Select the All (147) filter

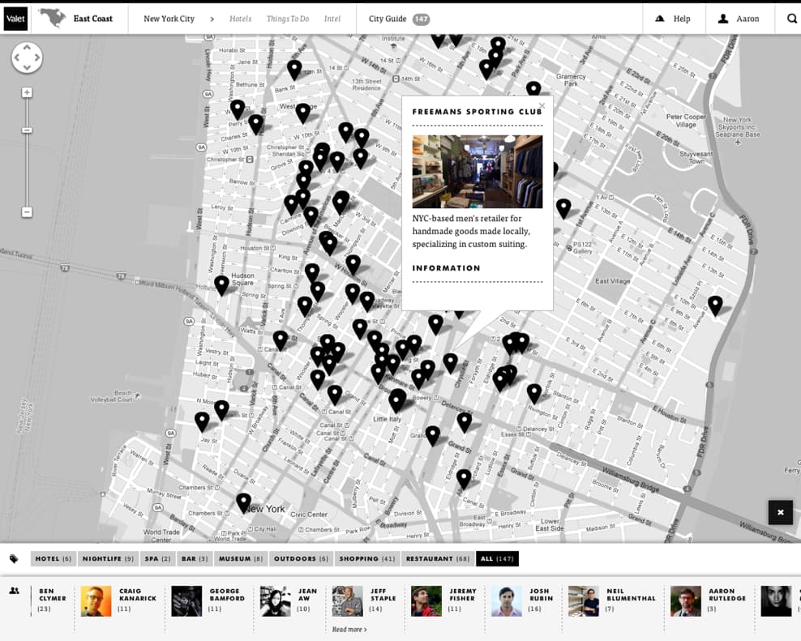coord(497,558)
